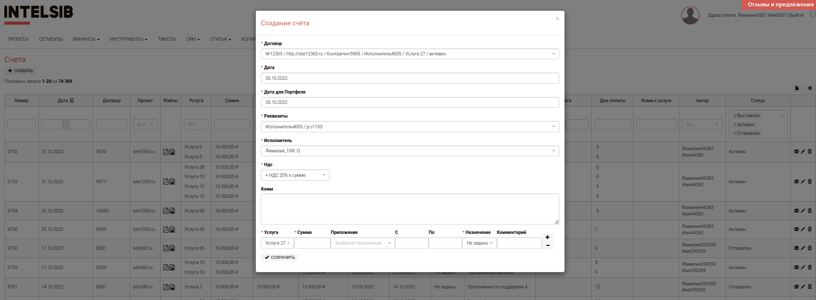This screenshot has height=300, width=816.
Task: Click the Сохранить button
Action: [279, 258]
